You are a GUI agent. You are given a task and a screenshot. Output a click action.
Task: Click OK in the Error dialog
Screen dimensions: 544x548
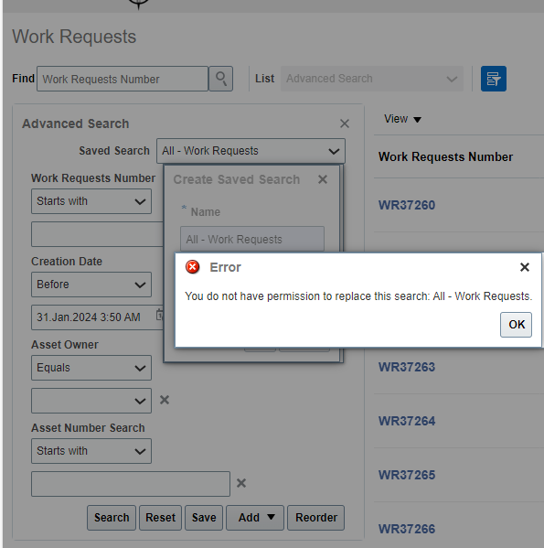click(516, 325)
